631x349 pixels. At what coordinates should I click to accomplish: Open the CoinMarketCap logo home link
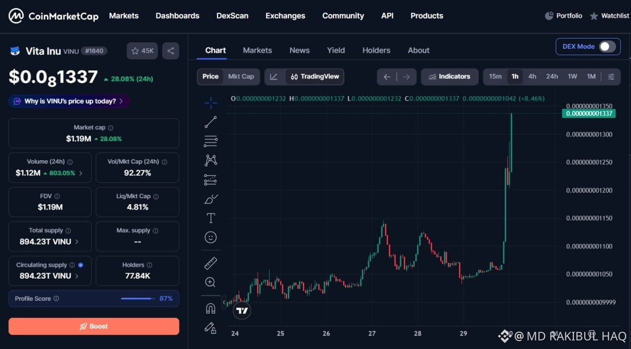(x=53, y=16)
